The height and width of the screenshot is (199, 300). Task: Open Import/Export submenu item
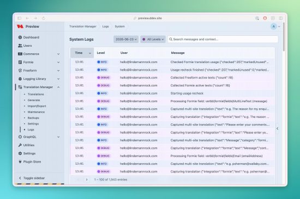[37, 106]
